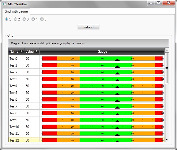Select radio button 3
177x150 pixels.
pyautogui.click(x=24, y=19)
